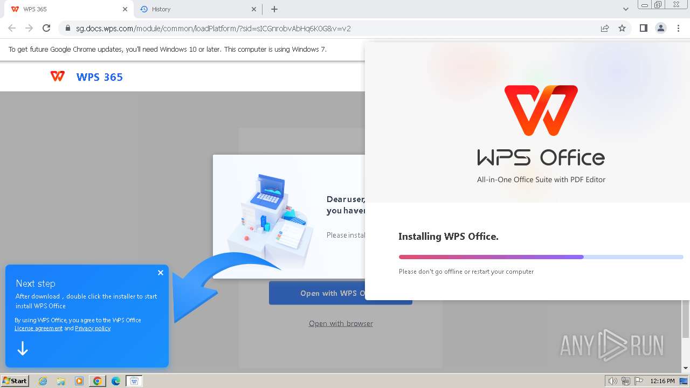690x388 pixels.
Task: Click All-in-One Office Suite tagline
Action: (x=541, y=179)
